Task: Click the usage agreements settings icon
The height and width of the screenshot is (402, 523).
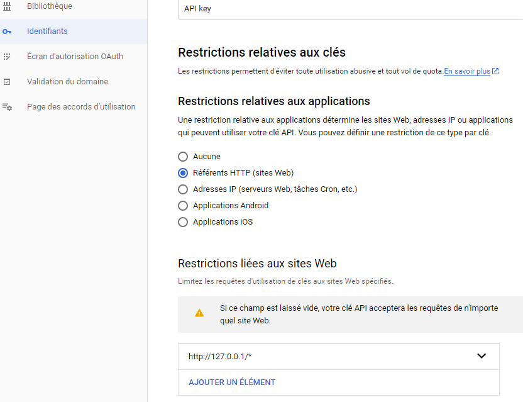Action: (x=8, y=107)
